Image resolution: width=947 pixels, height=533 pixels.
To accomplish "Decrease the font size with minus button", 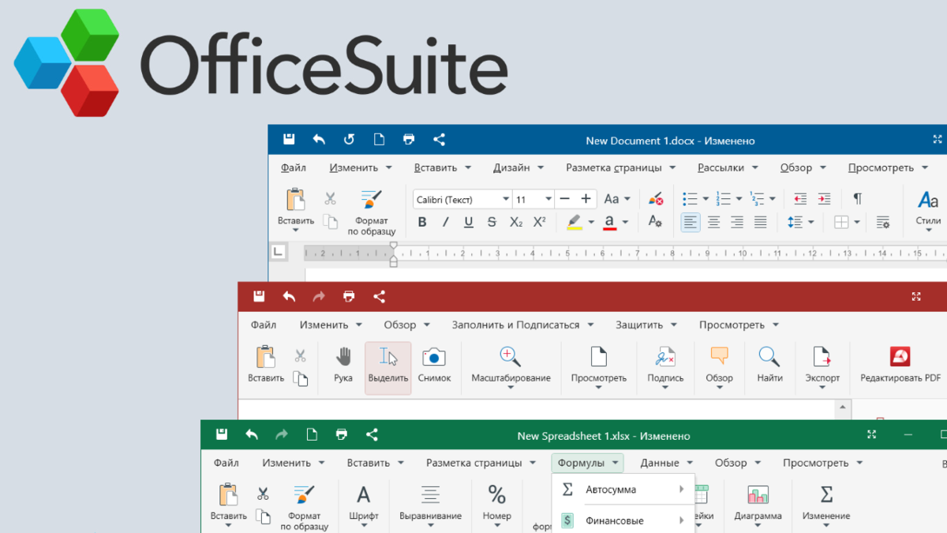I will click(564, 199).
